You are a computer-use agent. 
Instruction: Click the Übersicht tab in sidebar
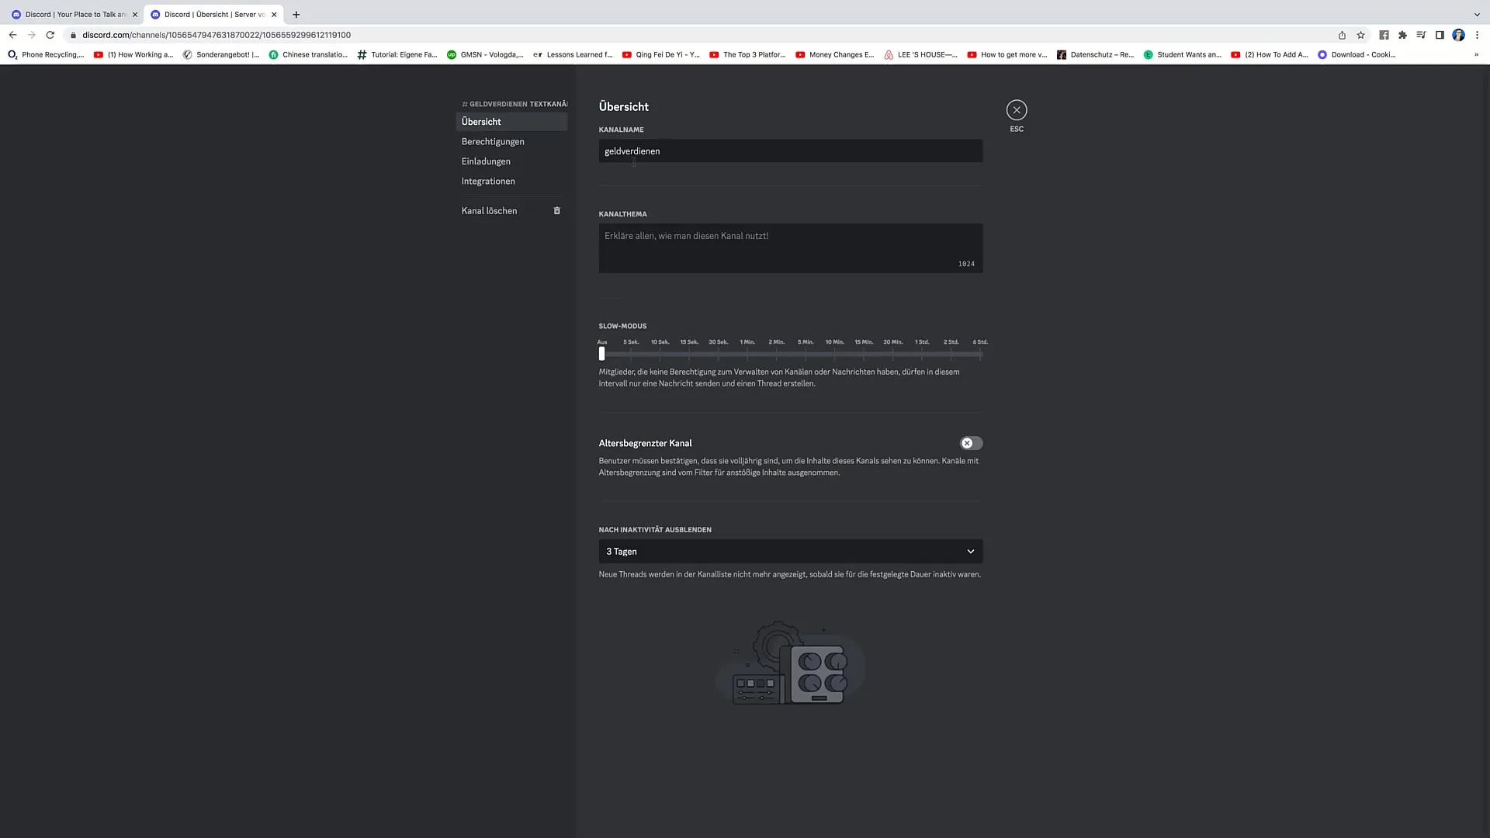pos(480,121)
